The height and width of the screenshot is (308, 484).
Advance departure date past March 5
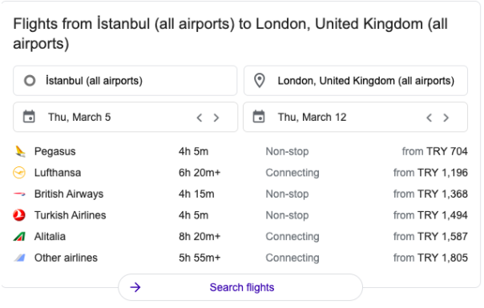(x=216, y=118)
